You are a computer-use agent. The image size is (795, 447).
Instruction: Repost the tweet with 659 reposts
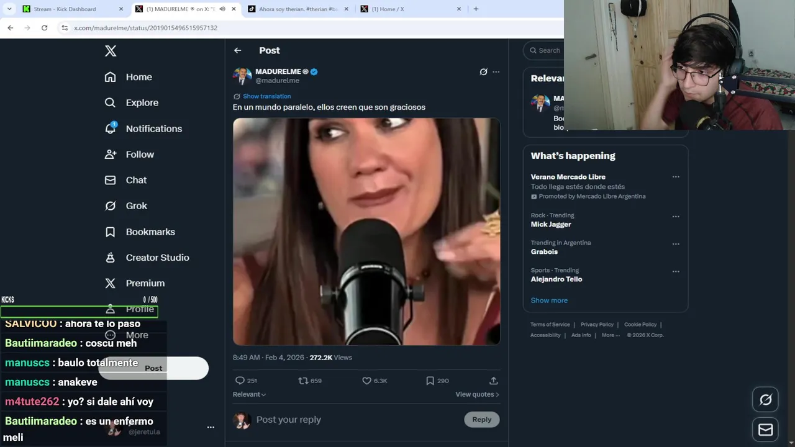(310, 381)
